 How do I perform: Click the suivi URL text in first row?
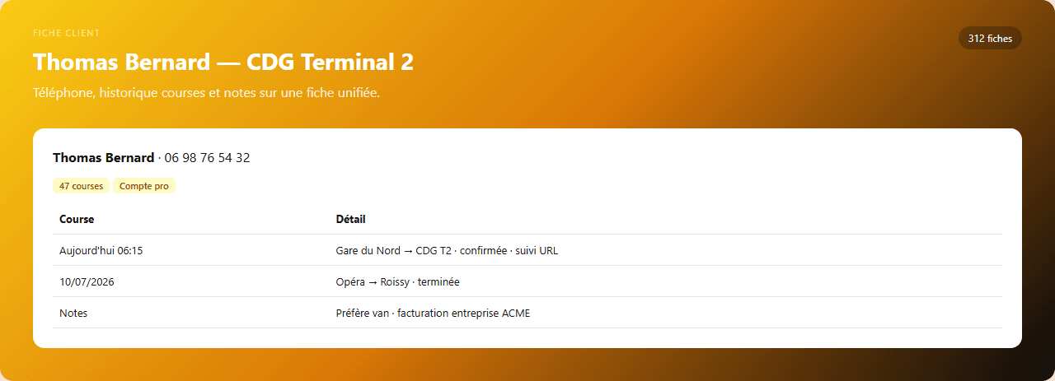pos(537,251)
